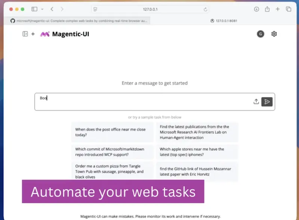Choose the Microsoft/markitdown MCP commit sample task
299x220 pixels.
(x=112, y=152)
